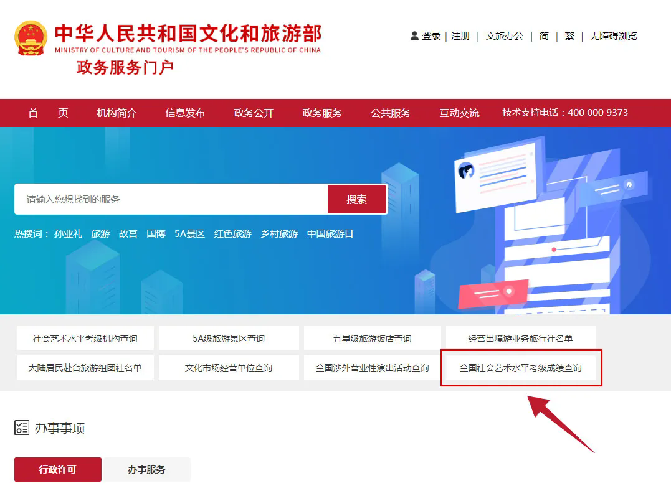Go to the 首页 home menu
Image resolution: width=671 pixels, height=491 pixels.
click(x=48, y=113)
